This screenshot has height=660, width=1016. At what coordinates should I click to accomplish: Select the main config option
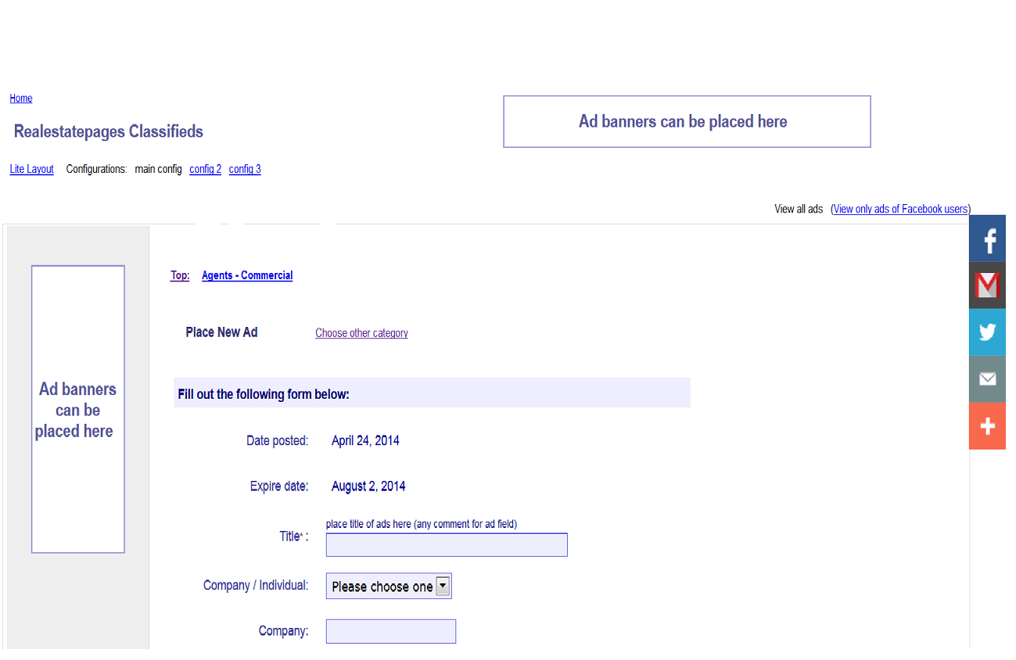[x=158, y=169]
